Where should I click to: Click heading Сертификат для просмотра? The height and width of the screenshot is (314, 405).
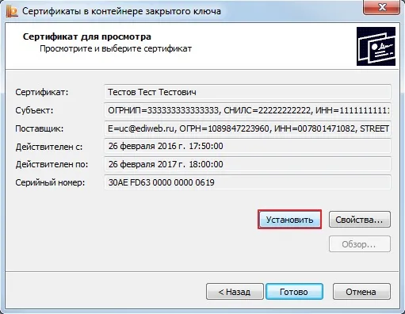tap(87, 36)
